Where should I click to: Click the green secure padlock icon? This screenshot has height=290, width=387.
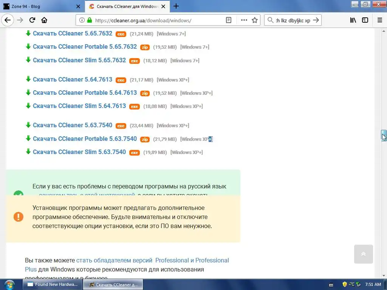pyautogui.click(x=90, y=20)
